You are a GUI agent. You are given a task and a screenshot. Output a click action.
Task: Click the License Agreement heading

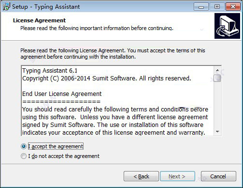pos(39,20)
